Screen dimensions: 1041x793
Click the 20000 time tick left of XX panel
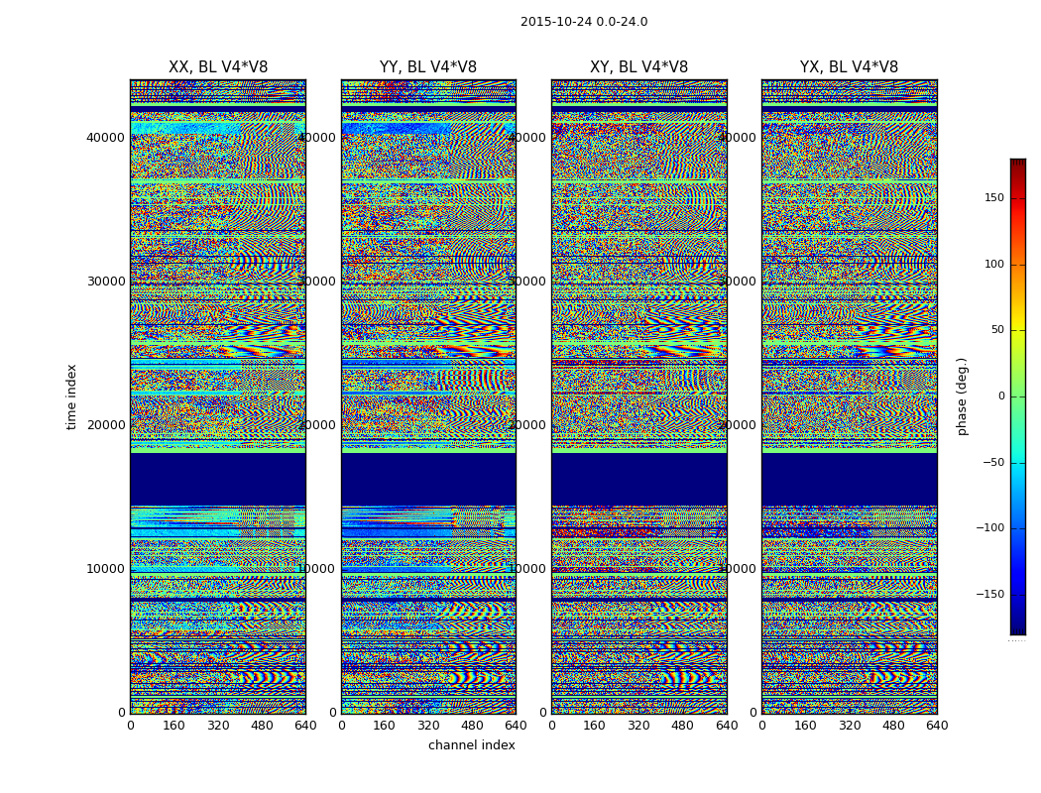pyautogui.click(x=106, y=425)
